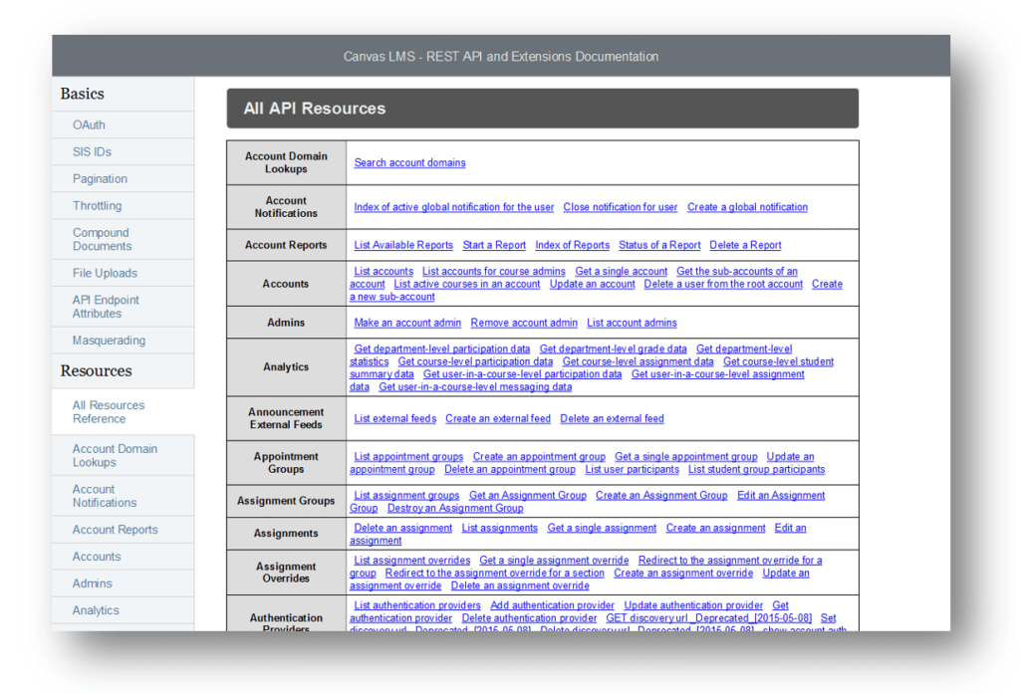Select Account Reports in the sidebar
Image resolution: width=1020 pixels, height=694 pixels.
click(115, 530)
